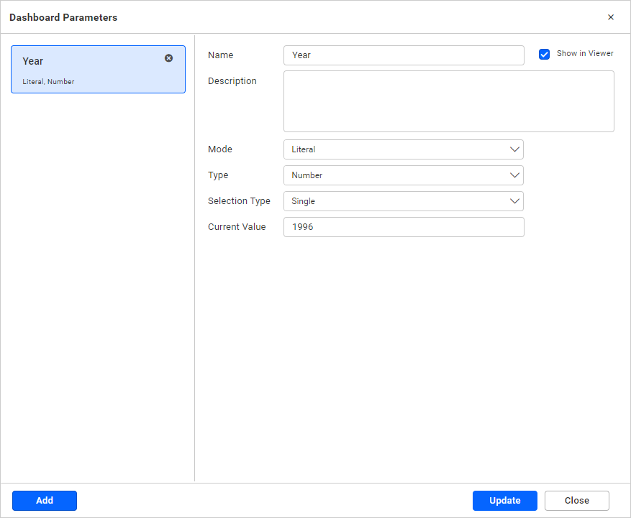Click the Dashboard Parameters title text
Image resolution: width=631 pixels, height=518 pixels.
63,17
